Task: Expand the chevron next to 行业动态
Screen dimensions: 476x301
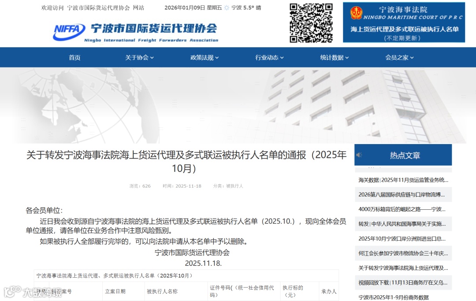Action: point(282,58)
